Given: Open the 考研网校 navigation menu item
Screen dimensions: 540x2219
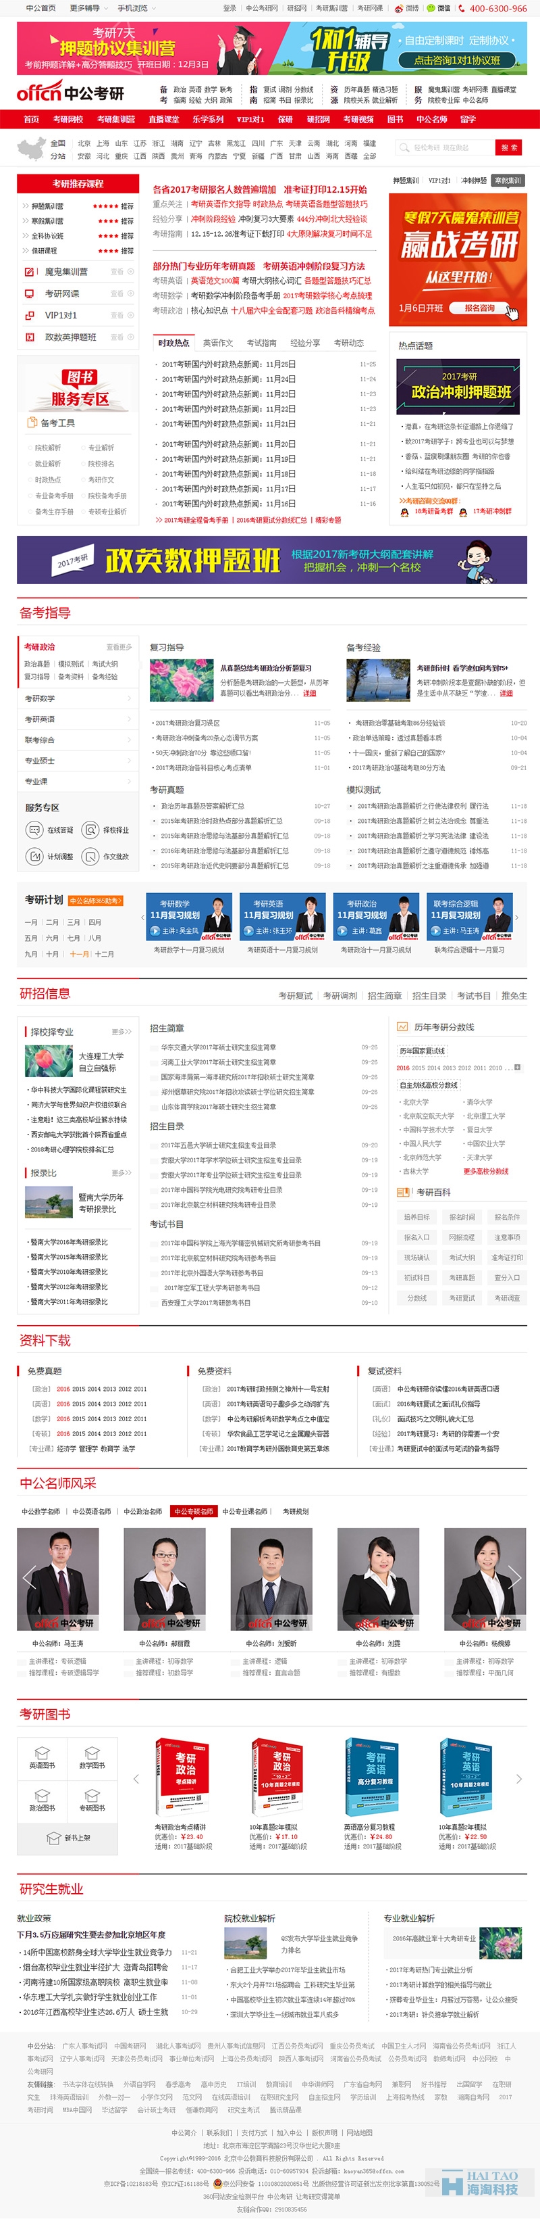Looking at the screenshot, I should (68, 120).
